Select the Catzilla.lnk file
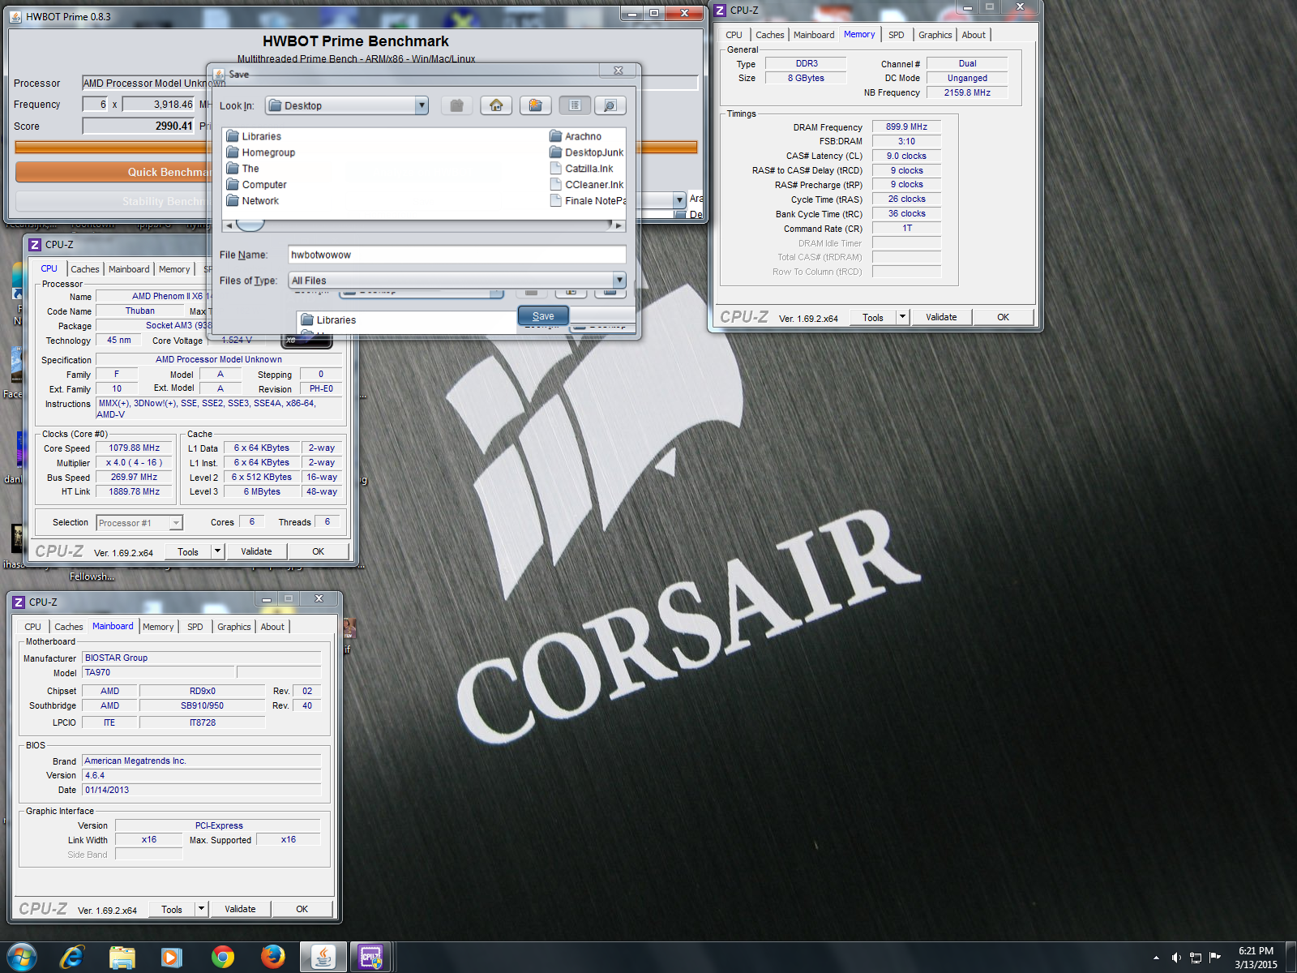1297x973 pixels. (x=581, y=169)
